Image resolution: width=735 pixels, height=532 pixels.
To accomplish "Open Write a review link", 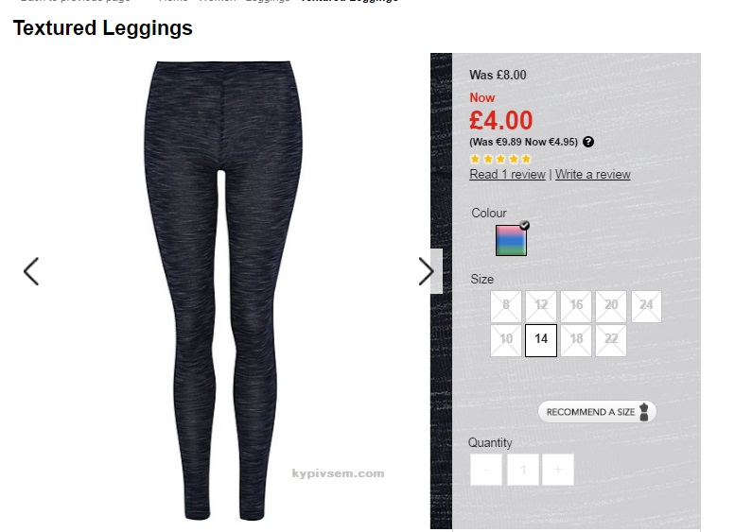I will click(593, 174).
